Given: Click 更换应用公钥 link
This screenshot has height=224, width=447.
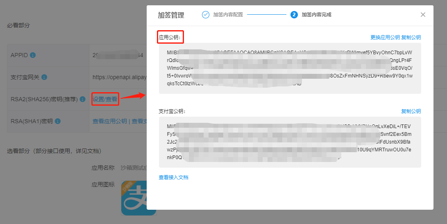Looking at the screenshot, I should [x=385, y=37].
